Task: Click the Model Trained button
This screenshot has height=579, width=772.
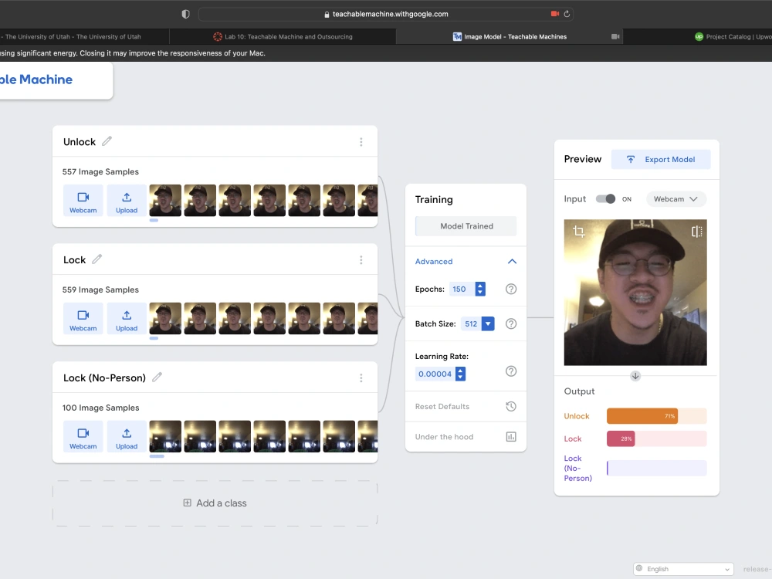Action: pos(466,226)
